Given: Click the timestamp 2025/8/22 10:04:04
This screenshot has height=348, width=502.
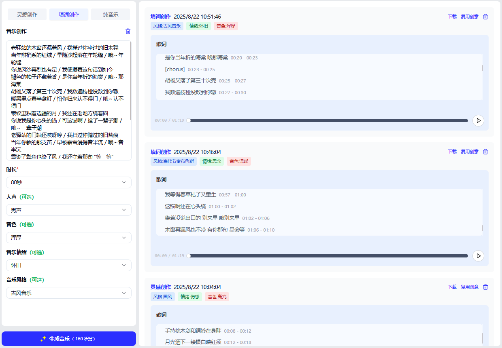Looking at the screenshot, I should pyautogui.click(x=198, y=287).
